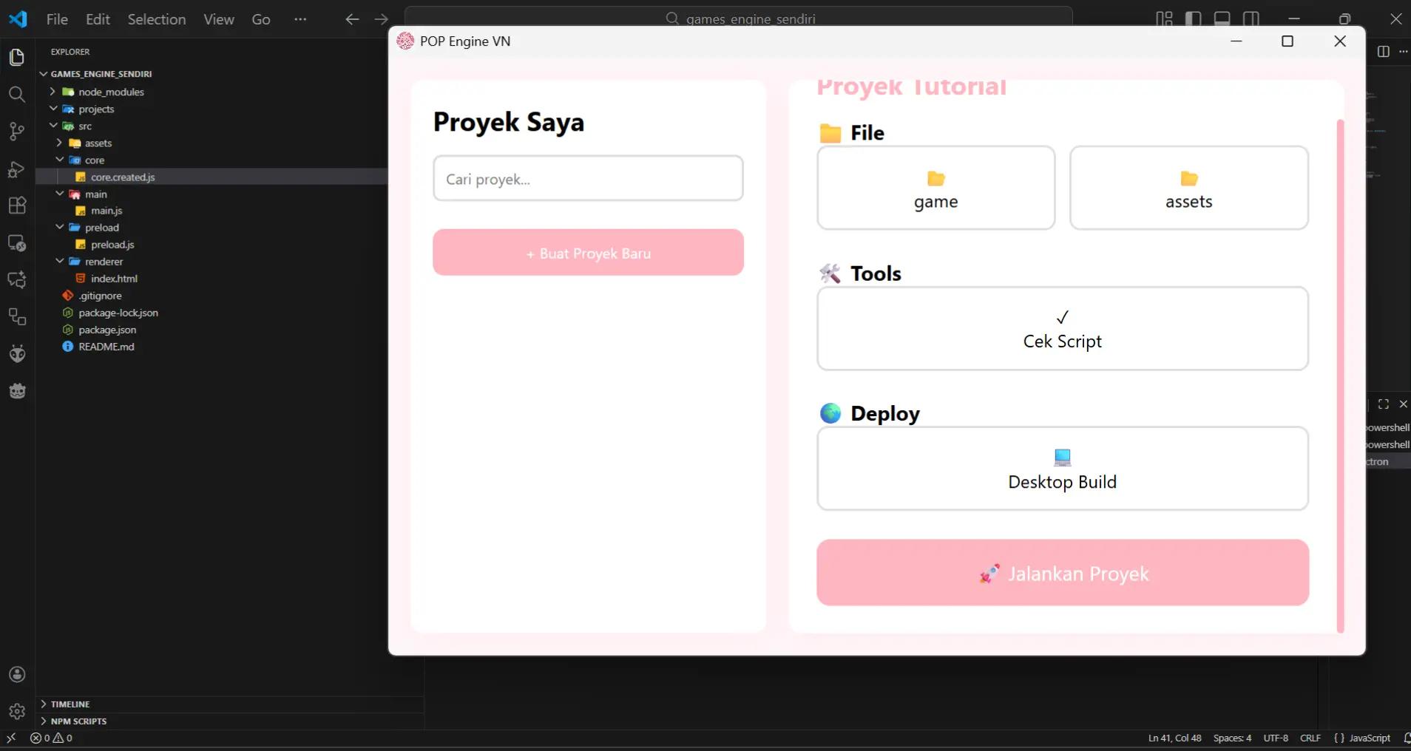This screenshot has width=1411, height=751.
Task: Start a Desktop Build
Action: pos(1063,469)
